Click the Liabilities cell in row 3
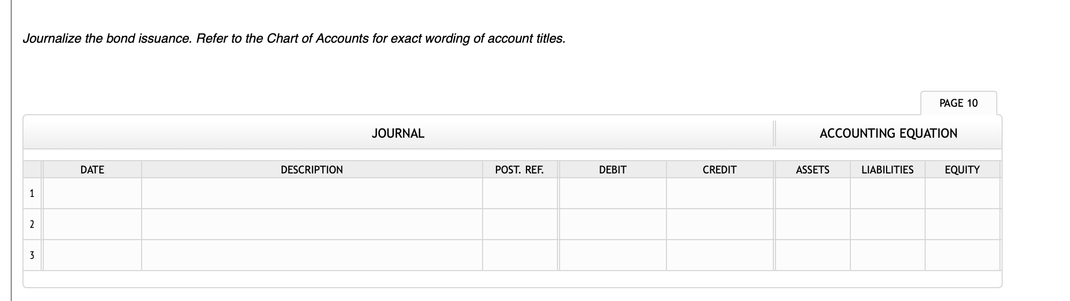1070x301 pixels. coord(887,255)
